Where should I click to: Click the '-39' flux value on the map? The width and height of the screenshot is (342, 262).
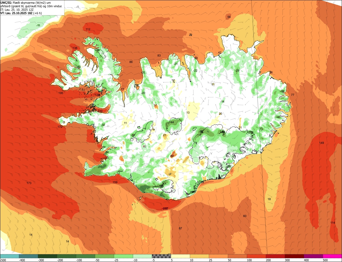click(x=282, y=91)
